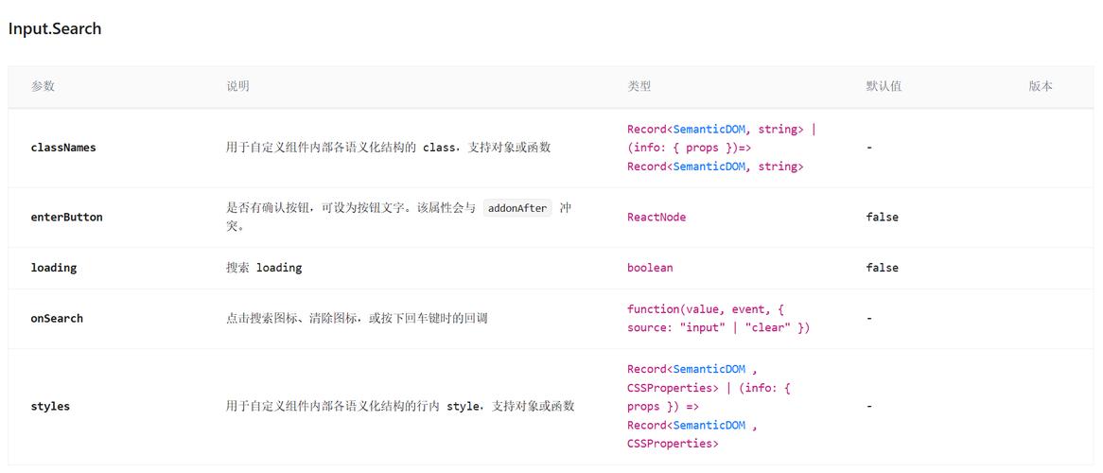Image resolution: width=1103 pixels, height=473 pixels.
Task: Click the 默认值 column header
Action: coord(884,86)
